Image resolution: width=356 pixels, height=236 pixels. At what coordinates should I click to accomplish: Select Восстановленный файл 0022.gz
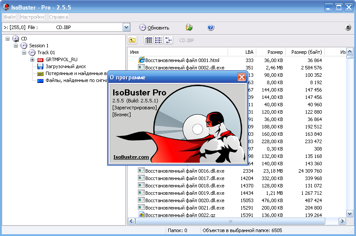pos(180,215)
